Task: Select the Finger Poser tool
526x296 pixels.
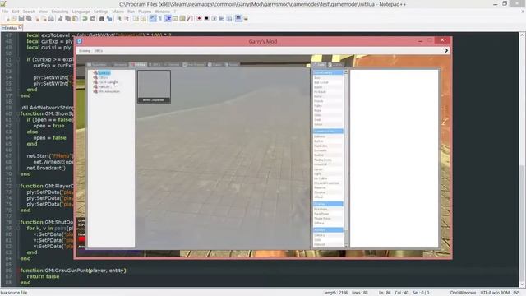Action: tap(322, 219)
